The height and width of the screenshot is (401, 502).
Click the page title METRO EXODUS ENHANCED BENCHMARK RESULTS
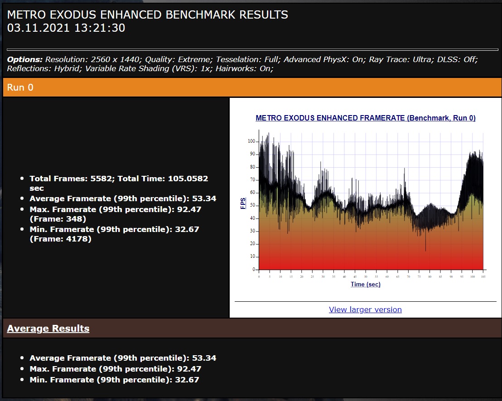pyautogui.click(x=148, y=14)
